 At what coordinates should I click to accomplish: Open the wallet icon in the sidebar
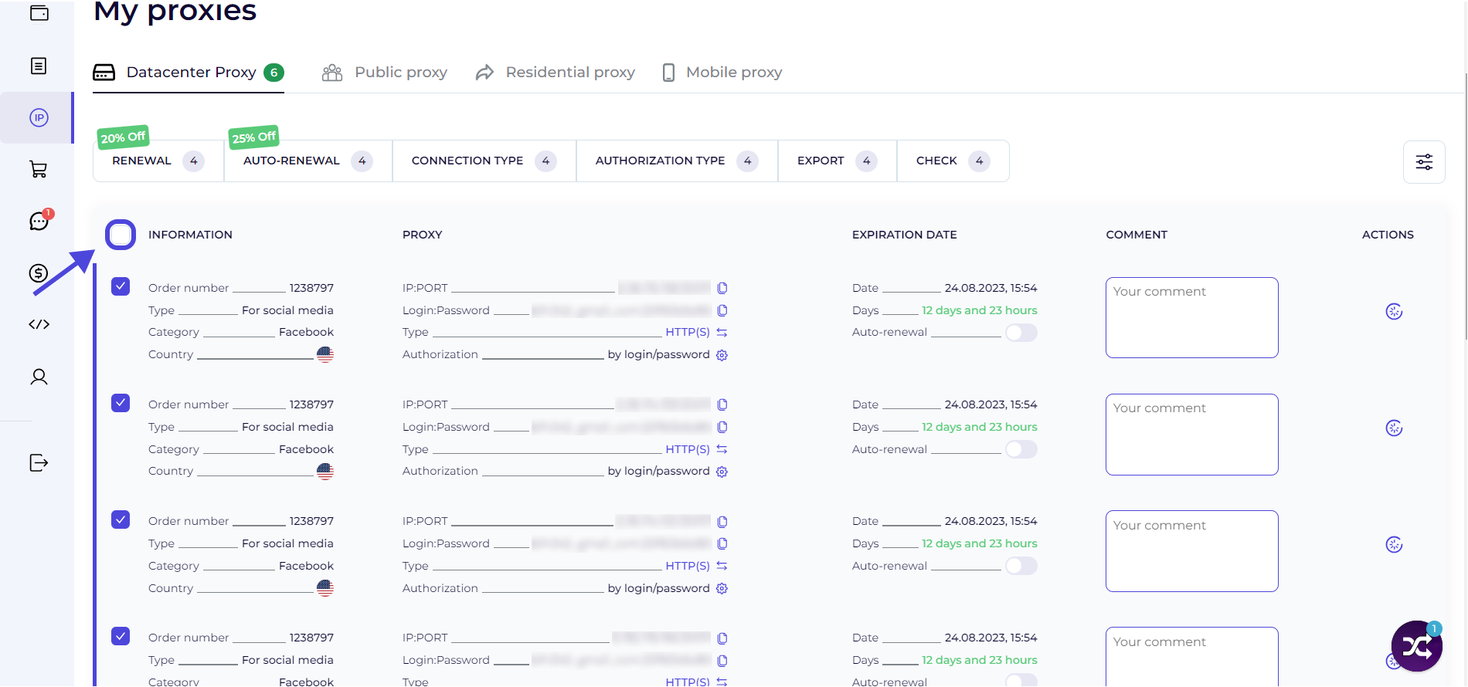[39, 13]
